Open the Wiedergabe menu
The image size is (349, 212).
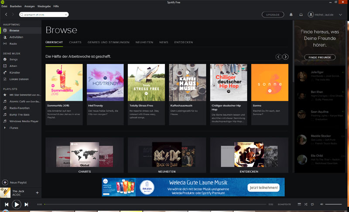tap(44, 7)
